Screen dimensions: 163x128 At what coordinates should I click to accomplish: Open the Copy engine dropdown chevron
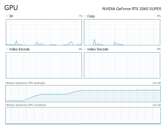(x=85, y=16)
